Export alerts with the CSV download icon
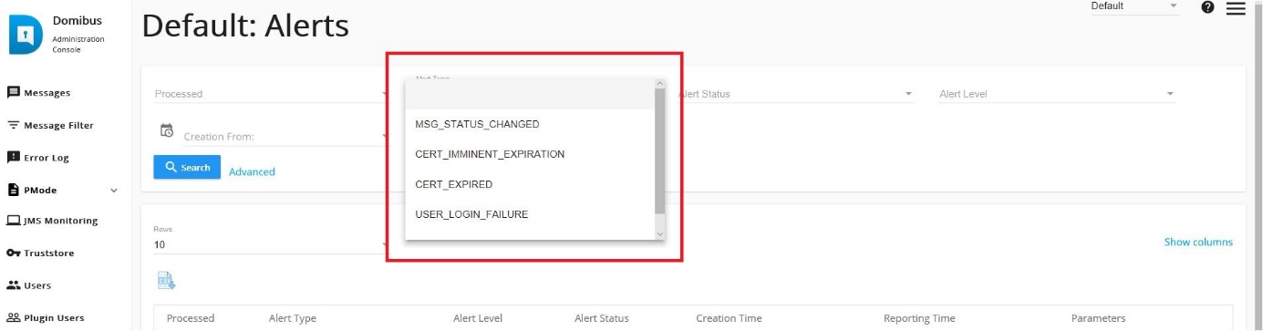1263x331 pixels. [x=165, y=282]
